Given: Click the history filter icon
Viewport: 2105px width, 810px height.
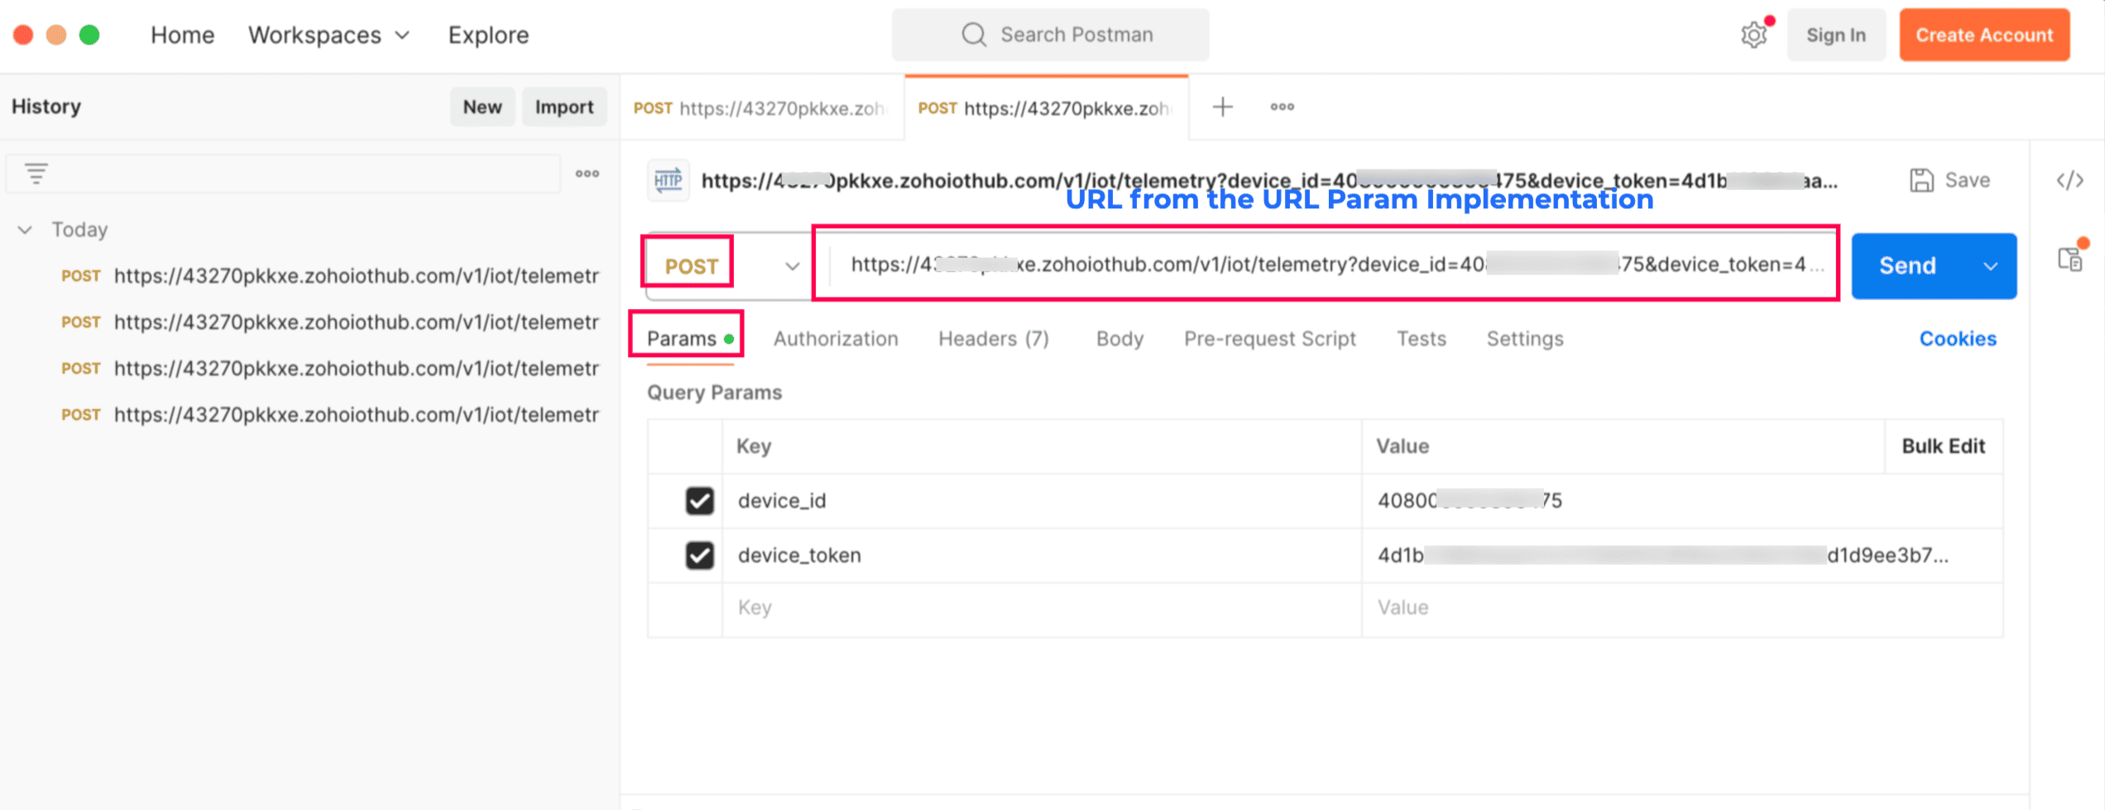Looking at the screenshot, I should click(x=36, y=174).
